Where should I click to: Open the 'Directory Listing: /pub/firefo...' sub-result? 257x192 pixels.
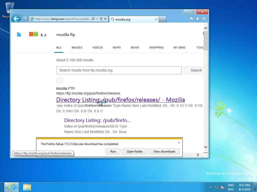tap(97, 120)
